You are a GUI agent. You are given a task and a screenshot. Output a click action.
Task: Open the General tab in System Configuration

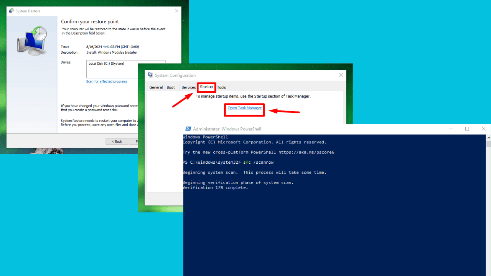[x=156, y=87]
